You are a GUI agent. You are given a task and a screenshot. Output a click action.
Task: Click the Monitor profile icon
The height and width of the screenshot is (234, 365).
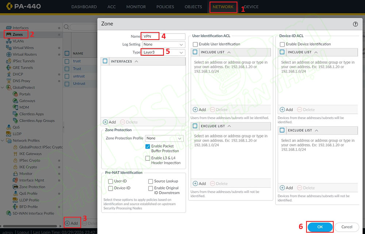tap(15, 173)
